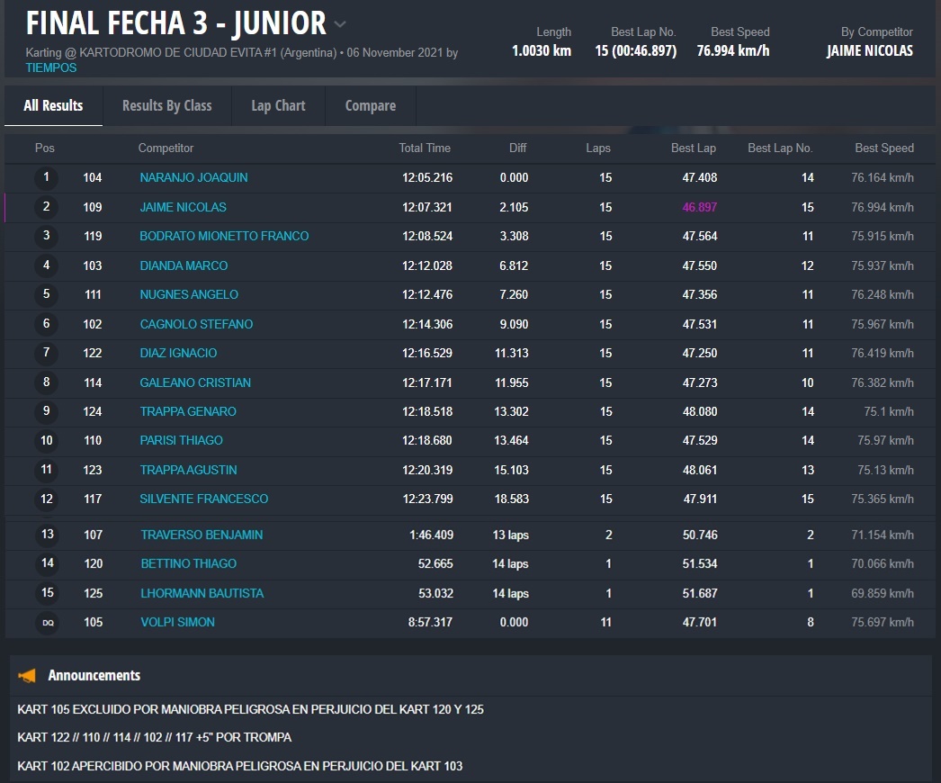This screenshot has height=783, width=941.
Task: Click the DQ badge for Volpi Simon
Action: click(x=47, y=623)
